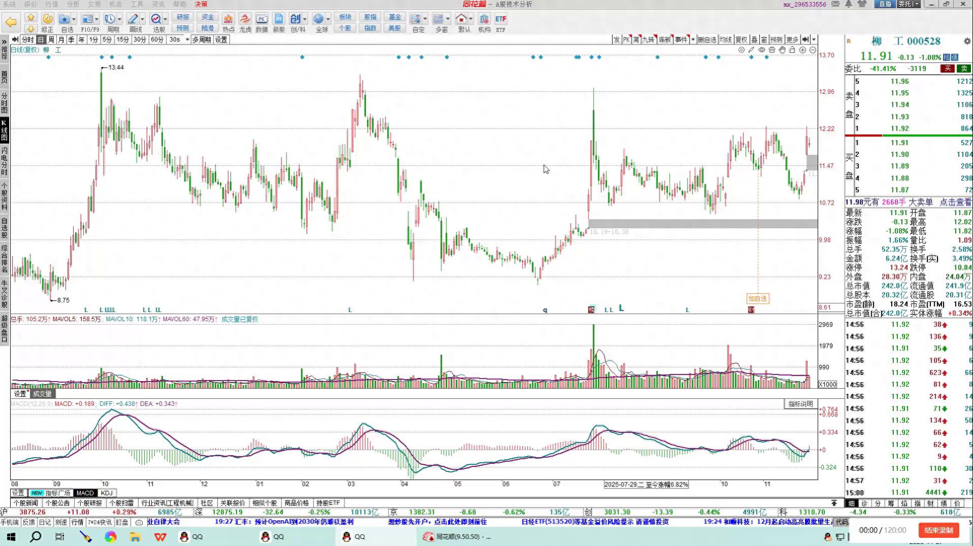
Task: Click the yellow back arrow icon
Action: point(11,22)
